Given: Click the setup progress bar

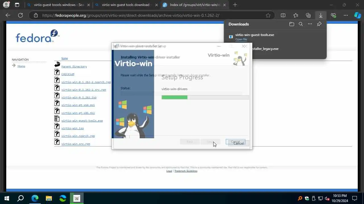Looking at the screenshot, I should 205,97.
